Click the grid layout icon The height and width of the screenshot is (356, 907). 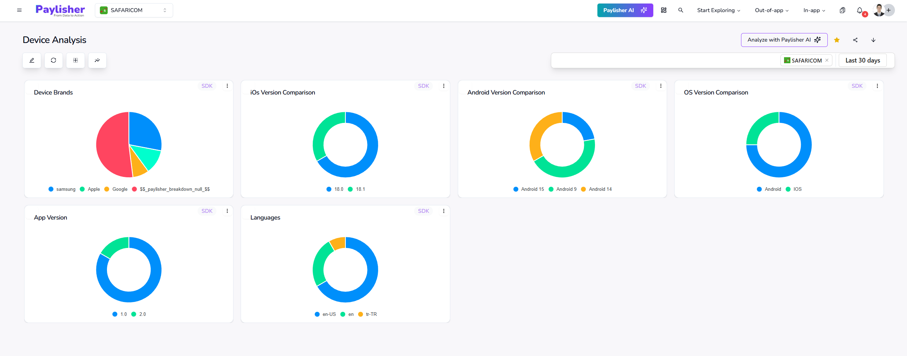(75, 60)
